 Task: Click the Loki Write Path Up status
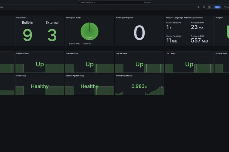click(40, 64)
